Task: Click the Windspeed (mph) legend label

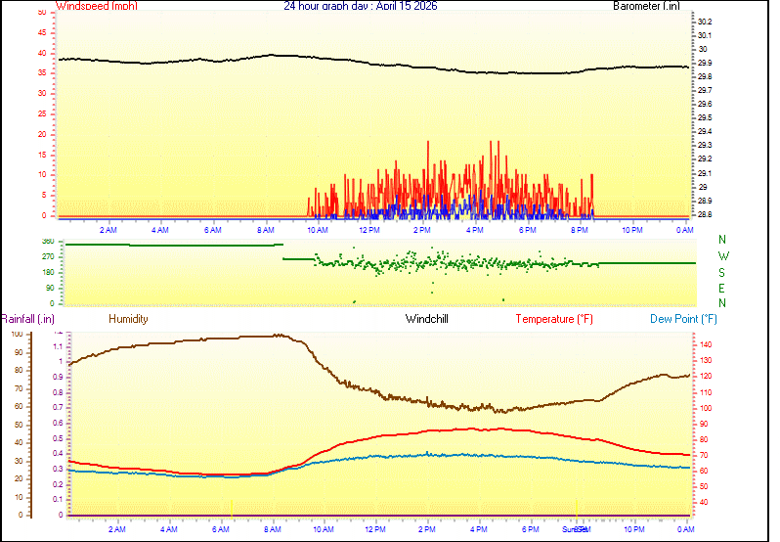Action: (x=97, y=6)
